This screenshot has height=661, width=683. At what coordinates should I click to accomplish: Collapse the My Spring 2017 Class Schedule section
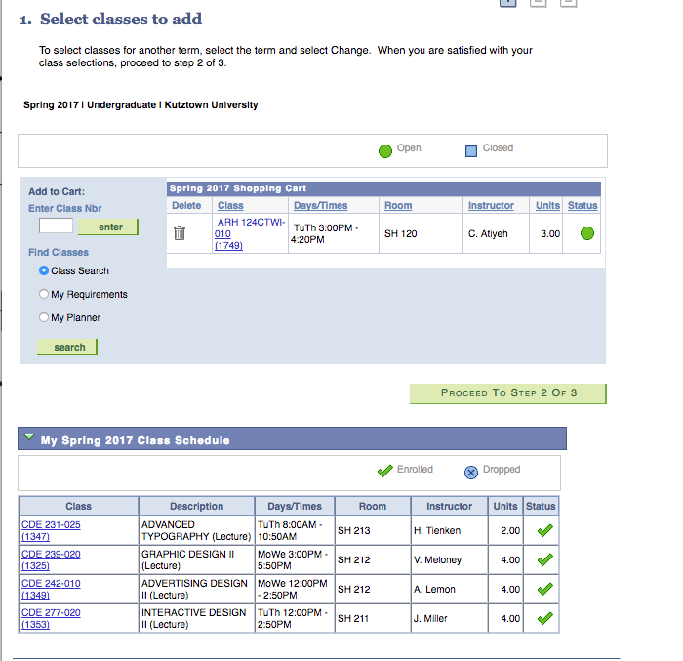click(x=29, y=438)
